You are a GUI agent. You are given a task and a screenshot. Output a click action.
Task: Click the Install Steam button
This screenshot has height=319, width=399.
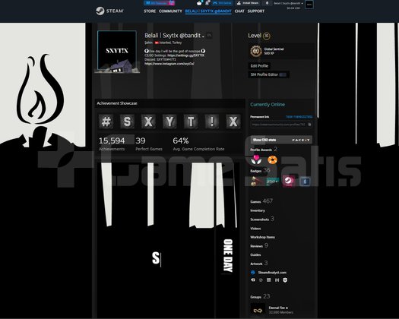[x=248, y=3]
